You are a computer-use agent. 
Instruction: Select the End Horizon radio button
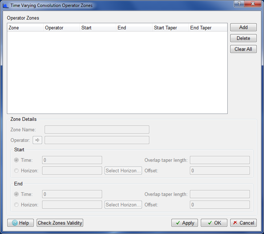[x=16, y=205]
